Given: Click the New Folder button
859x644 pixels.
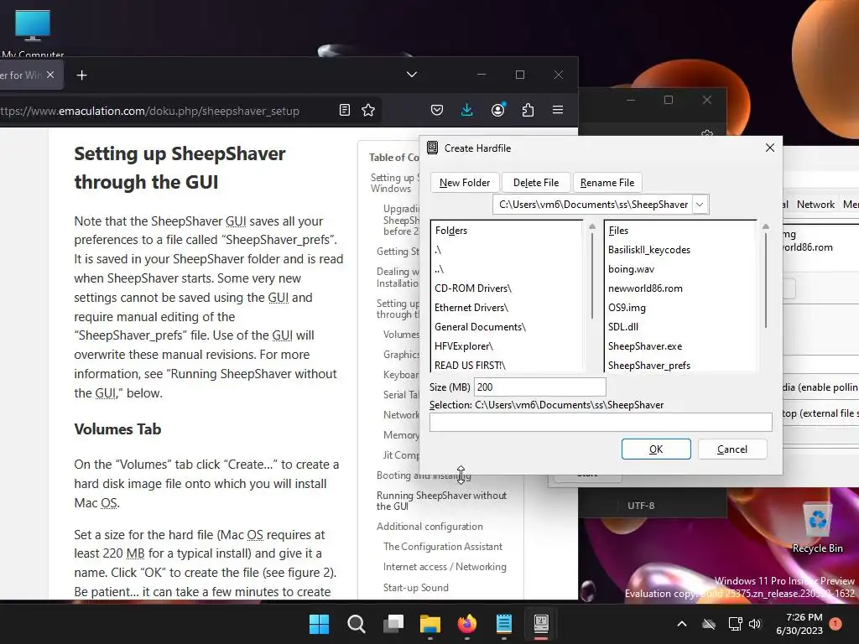Looking at the screenshot, I should tap(465, 182).
